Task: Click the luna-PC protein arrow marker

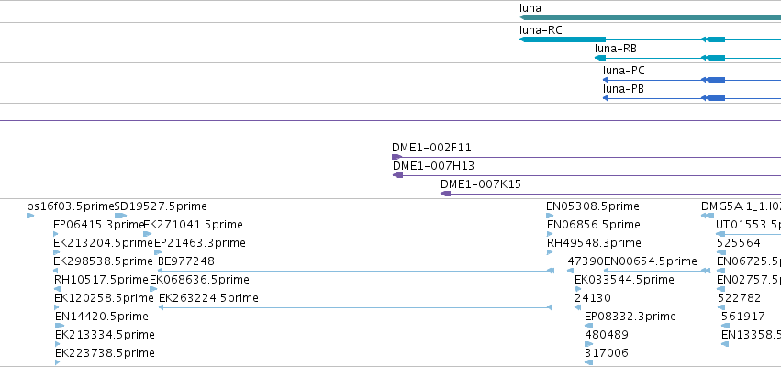Action: click(x=605, y=80)
